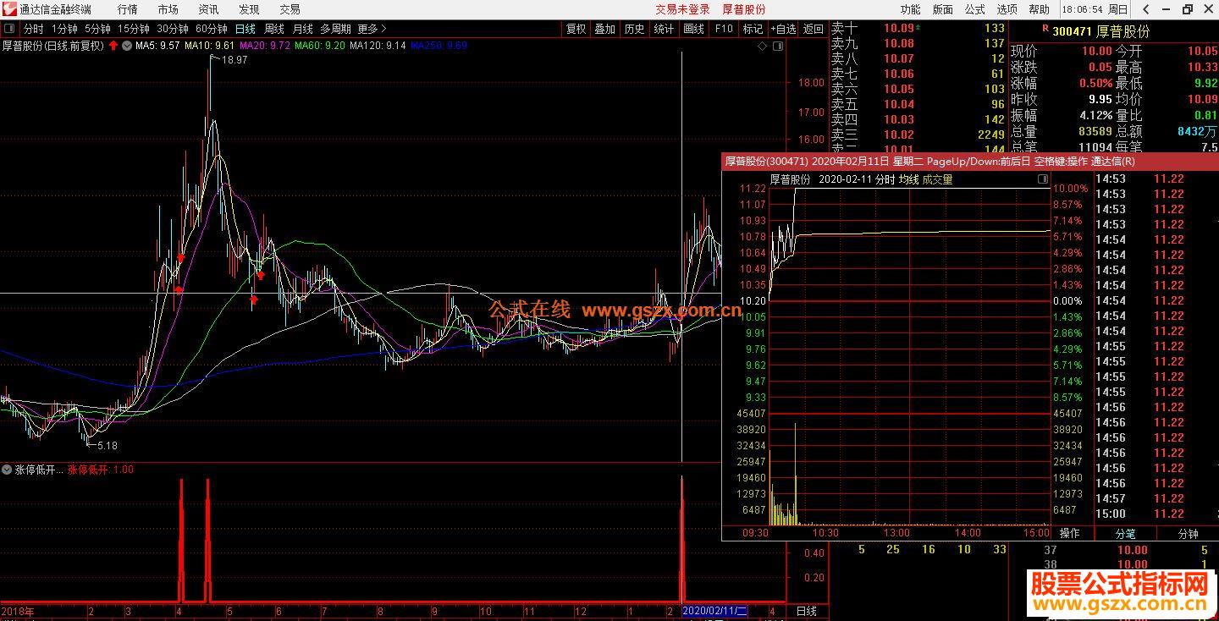
Task: Open the 选项 menu
Action: 1007,9
